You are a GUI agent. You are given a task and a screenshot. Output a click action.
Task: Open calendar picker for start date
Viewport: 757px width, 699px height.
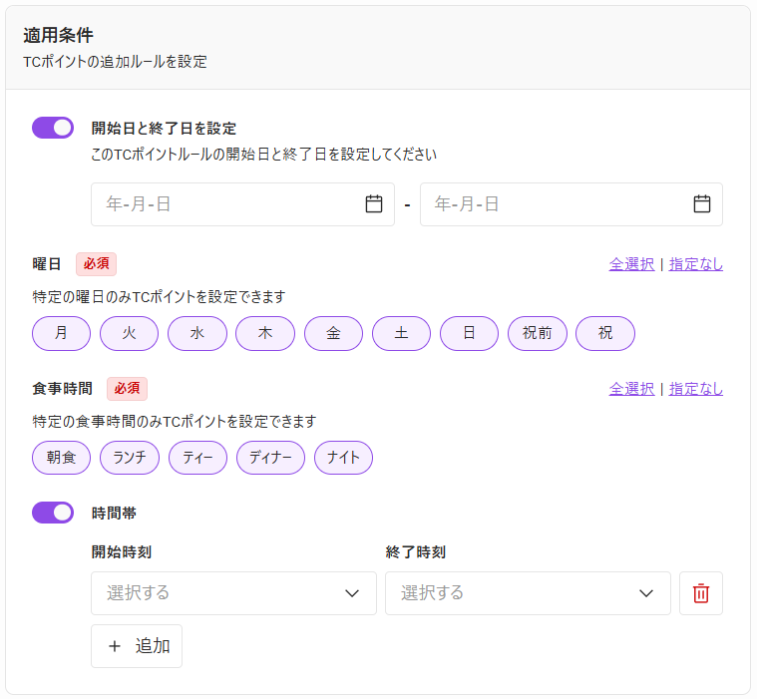[x=374, y=204]
